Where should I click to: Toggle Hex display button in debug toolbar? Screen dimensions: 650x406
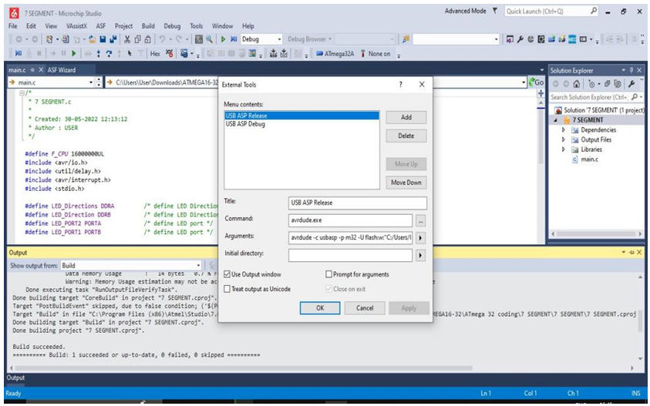click(x=155, y=54)
